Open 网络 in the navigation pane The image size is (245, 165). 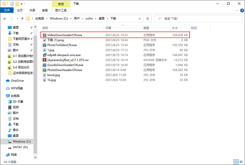point(11,155)
